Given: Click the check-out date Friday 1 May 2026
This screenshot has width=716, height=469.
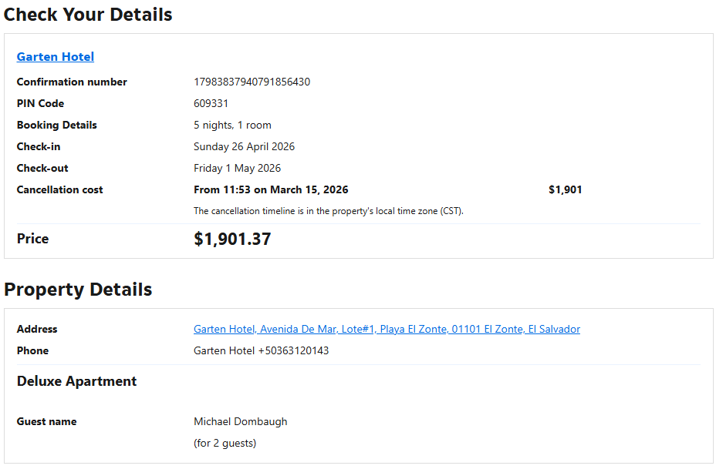Looking at the screenshot, I should click(237, 168).
